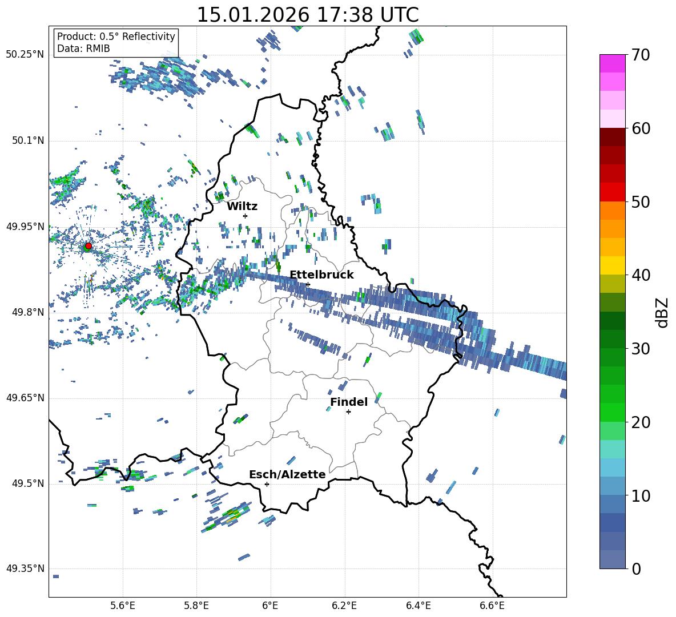Click the Product: 0.5° Reflectivity text
The image size is (676, 617).
coord(116,36)
